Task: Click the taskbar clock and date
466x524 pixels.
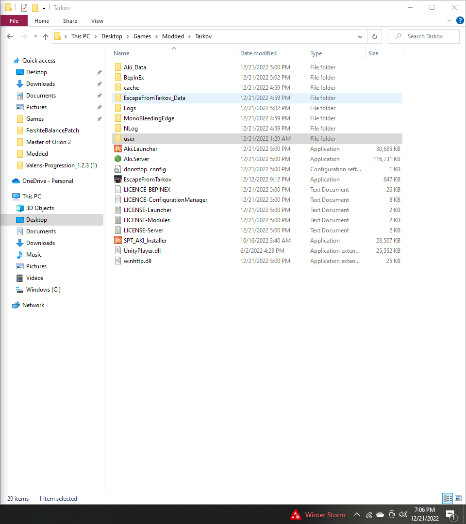Action: click(425, 514)
